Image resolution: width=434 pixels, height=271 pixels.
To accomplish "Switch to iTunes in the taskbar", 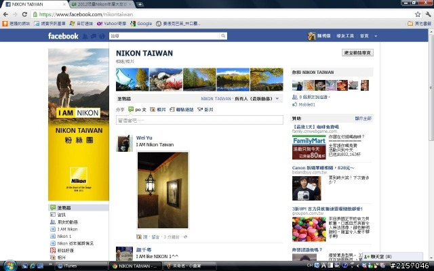I will [81, 266].
